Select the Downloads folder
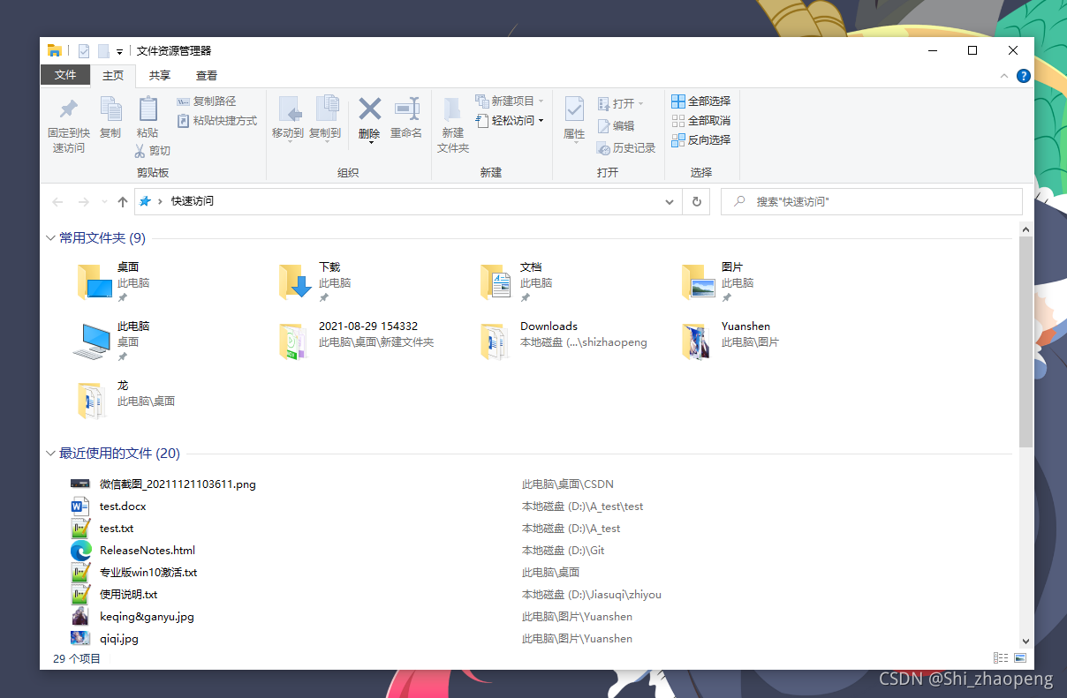 (565, 341)
